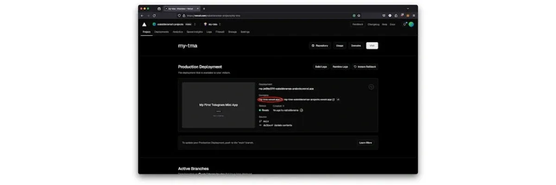Click the white Visit button
This screenshot has width=556, height=185.
[372, 46]
